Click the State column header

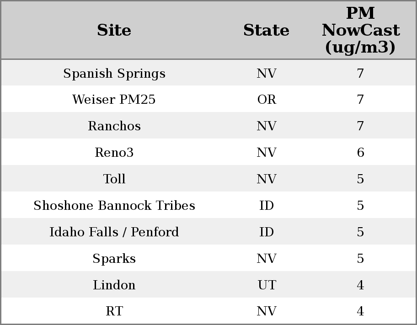(x=266, y=31)
